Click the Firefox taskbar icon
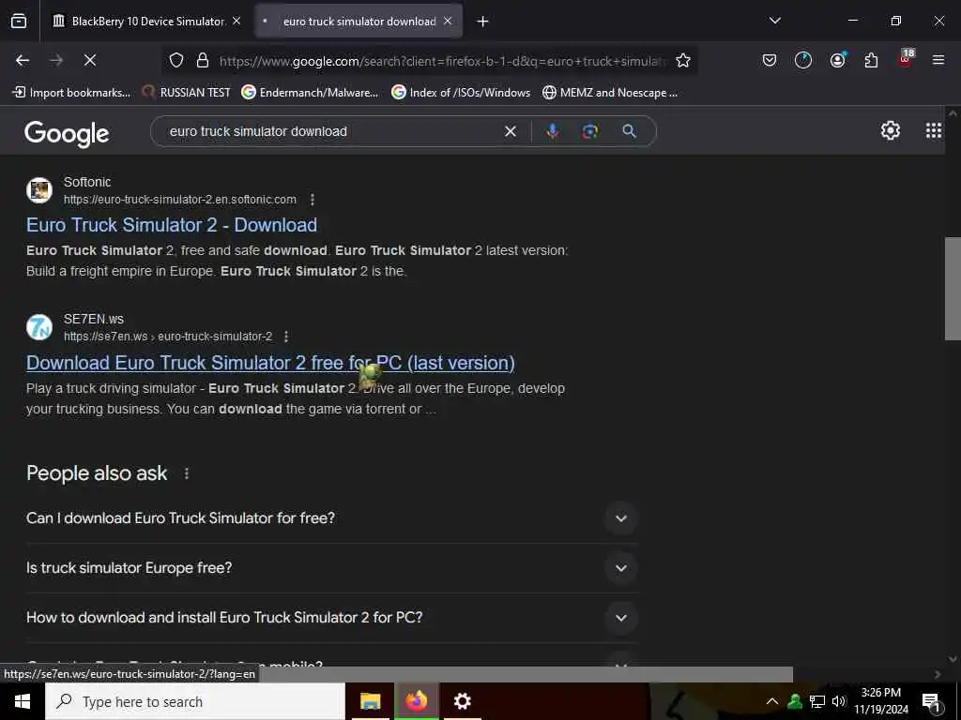961x720 pixels. [x=416, y=701]
